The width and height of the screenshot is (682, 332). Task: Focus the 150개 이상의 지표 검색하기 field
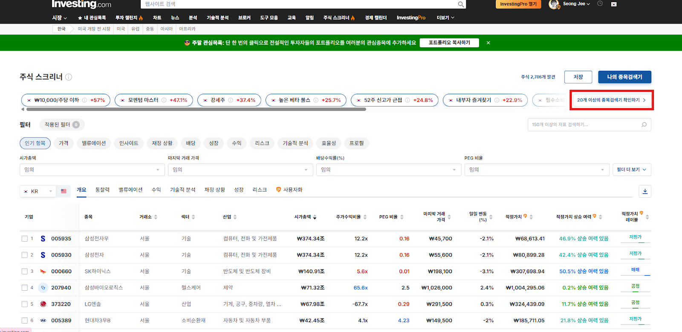[x=590, y=124]
